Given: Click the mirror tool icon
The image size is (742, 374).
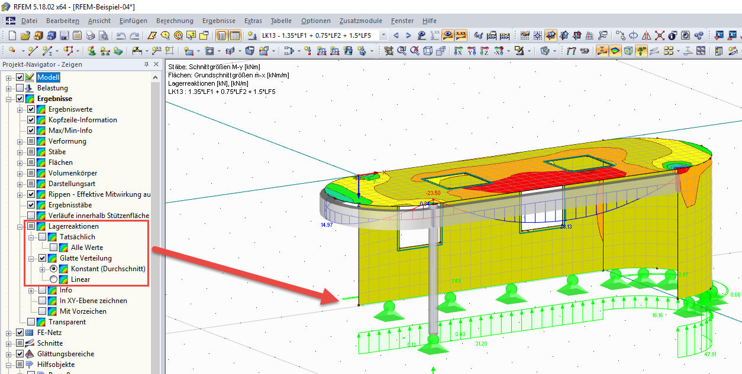Looking at the screenshot, I should (x=646, y=35).
